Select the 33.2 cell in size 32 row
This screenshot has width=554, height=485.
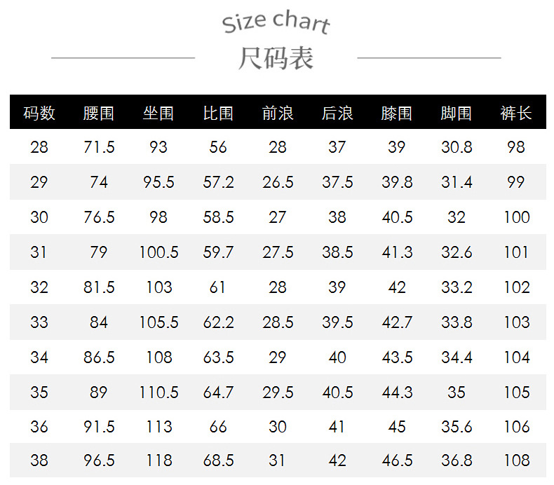pos(457,287)
